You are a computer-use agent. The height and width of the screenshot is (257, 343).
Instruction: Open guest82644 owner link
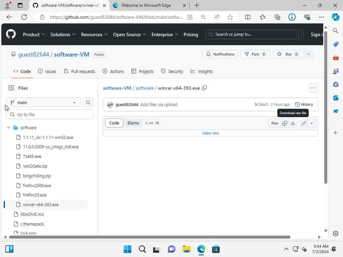pos(34,55)
